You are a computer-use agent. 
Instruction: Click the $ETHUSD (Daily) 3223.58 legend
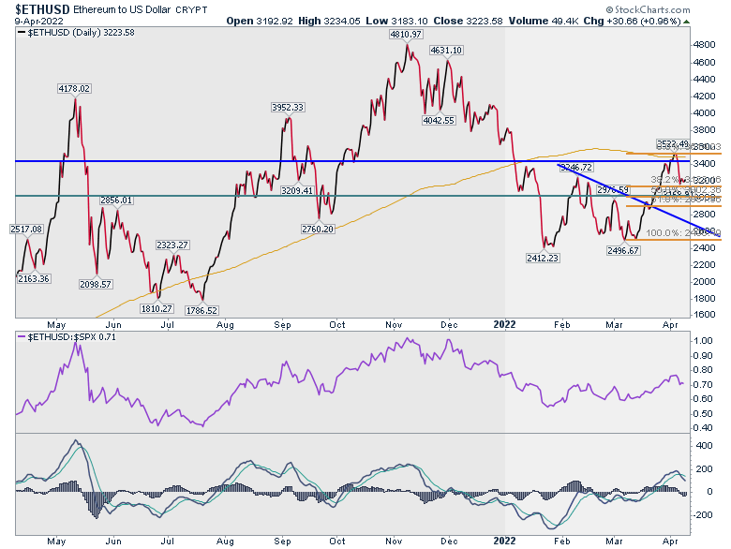click(x=76, y=33)
